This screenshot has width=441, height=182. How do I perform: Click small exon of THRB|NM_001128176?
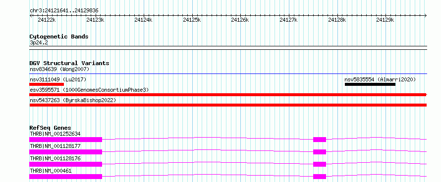point(320,164)
